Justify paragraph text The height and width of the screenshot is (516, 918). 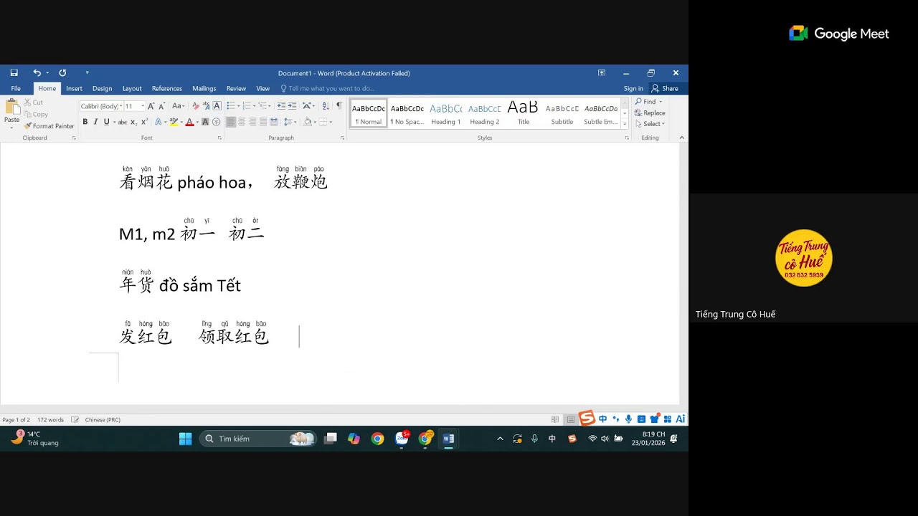point(263,122)
